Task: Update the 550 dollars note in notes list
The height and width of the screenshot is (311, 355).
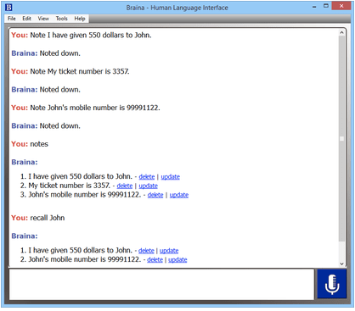Action: tap(171, 177)
